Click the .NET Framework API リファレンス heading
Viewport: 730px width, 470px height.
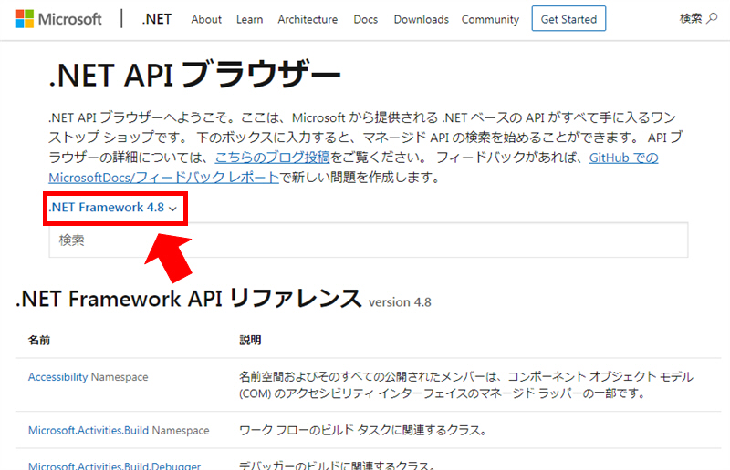(189, 298)
